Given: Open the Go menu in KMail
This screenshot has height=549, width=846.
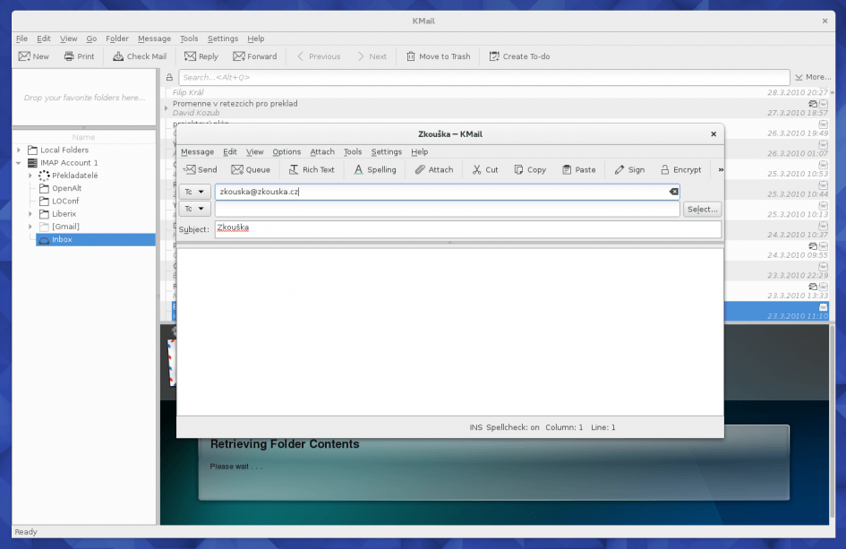Looking at the screenshot, I should click(91, 39).
